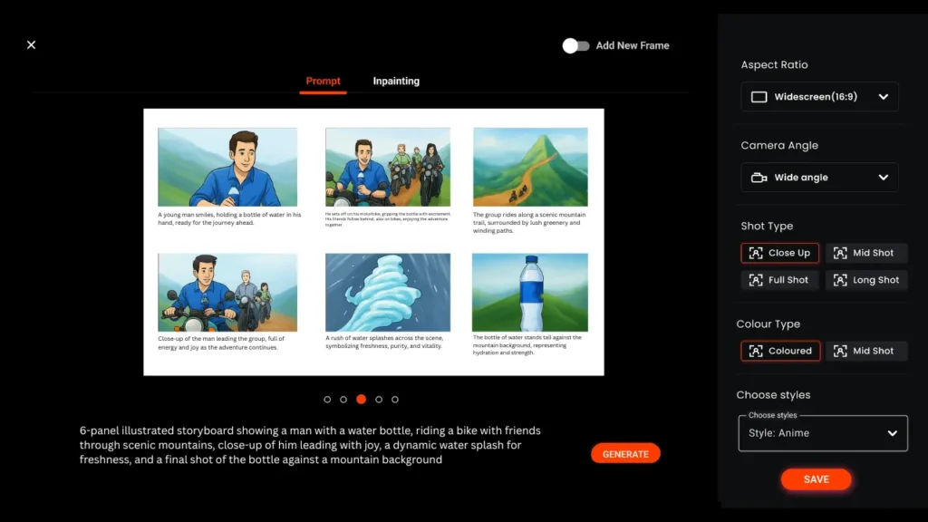Open the Style: Anime styles dropdown
Screen dimensions: 928x522
pyautogui.click(x=822, y=433)
